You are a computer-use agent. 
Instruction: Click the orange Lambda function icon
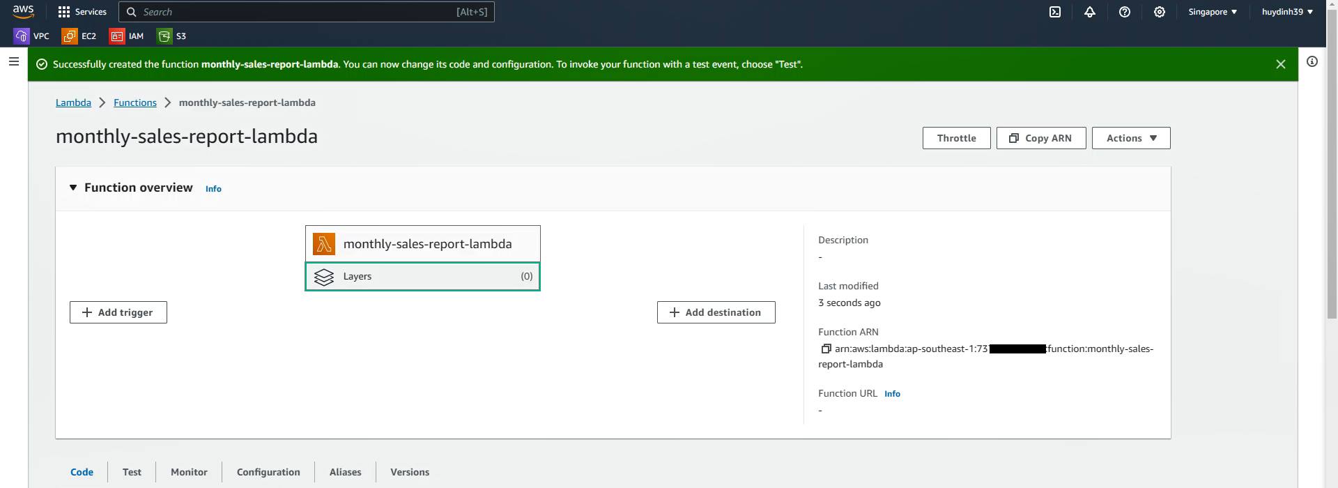point(324,244)
